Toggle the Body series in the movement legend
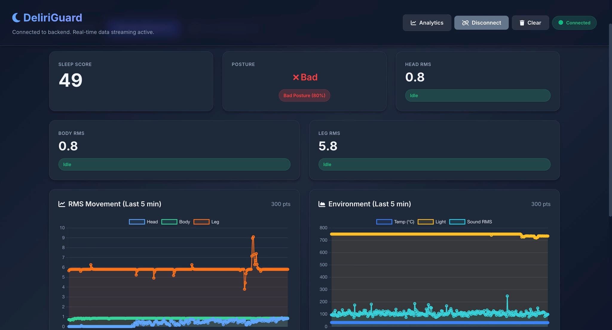Screen dimensions: 612x330 (x=178, y=222)
